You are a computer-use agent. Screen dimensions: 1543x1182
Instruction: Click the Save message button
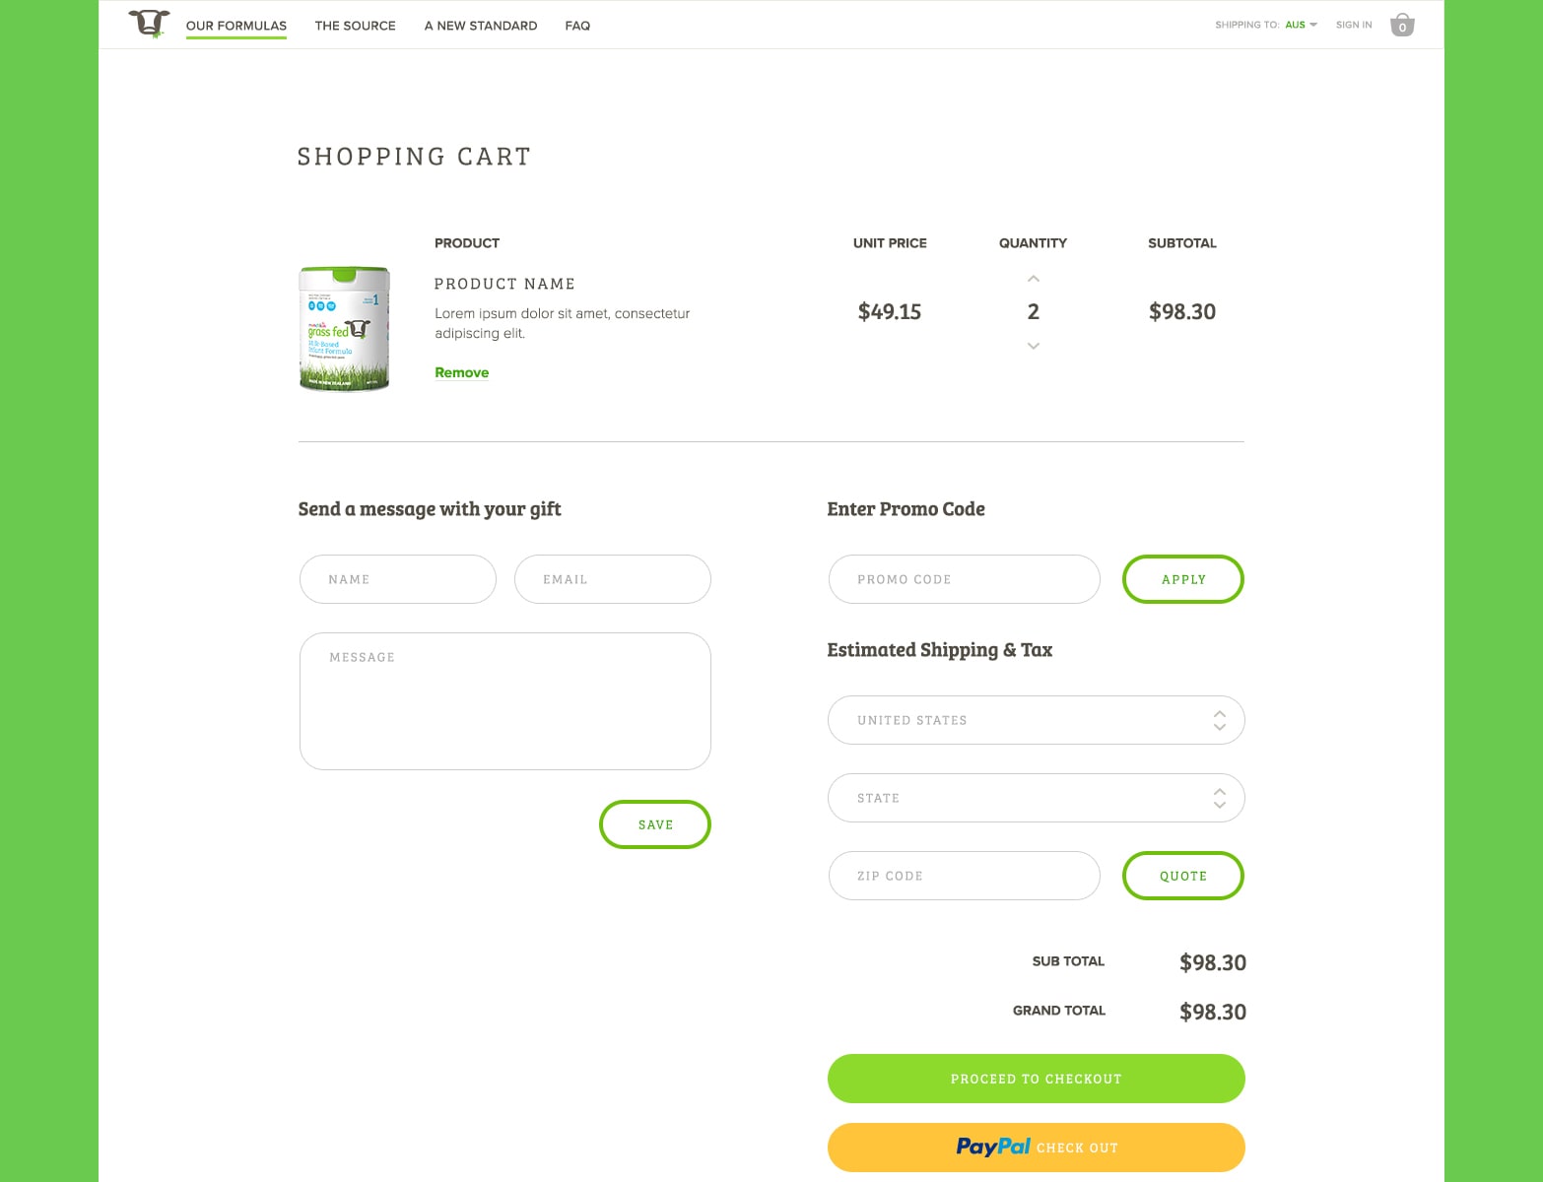point(655,824)
